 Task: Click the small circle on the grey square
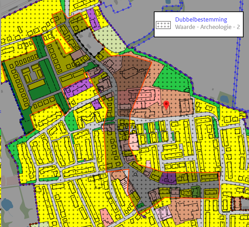pyautogui.click(x=135, y=174)
